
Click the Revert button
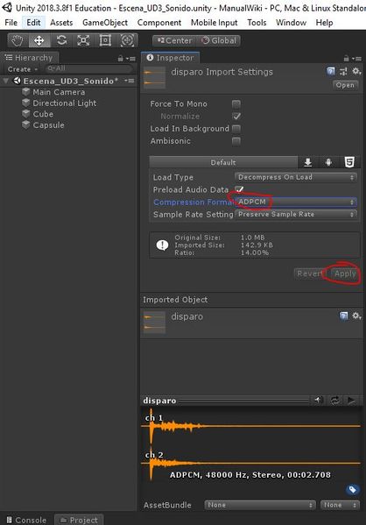[310, 273]
